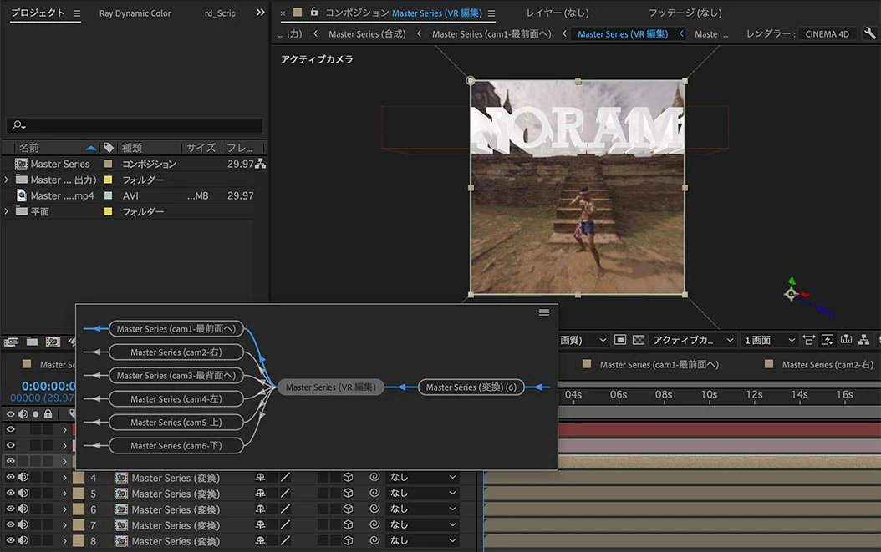Viewport: 881px width, 552px height.
Task: Expand layer 8 properties
Action: point(64,541)
